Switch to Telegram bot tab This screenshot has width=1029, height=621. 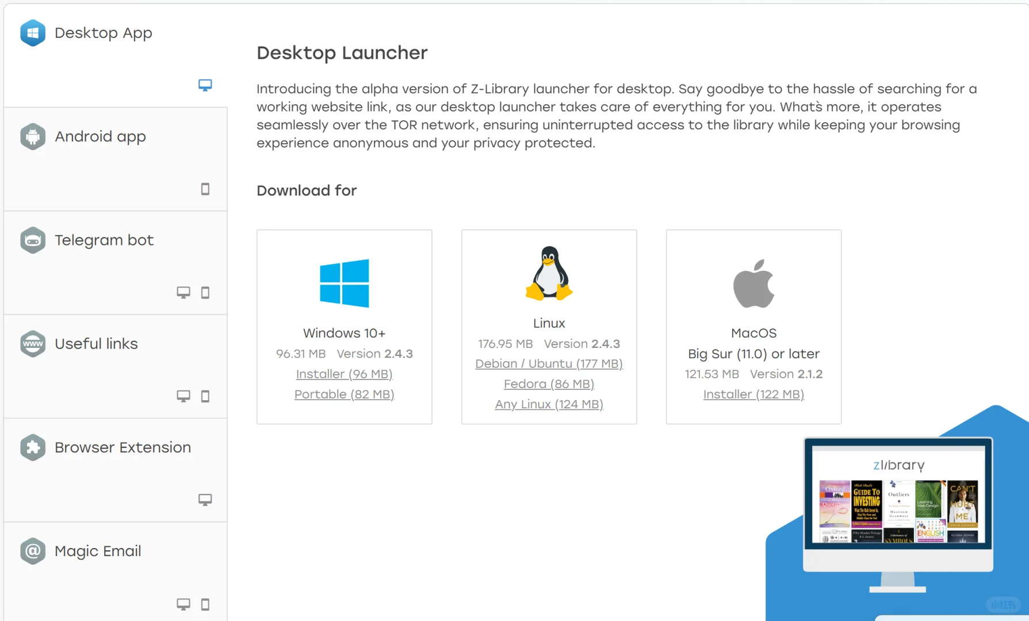116,263
